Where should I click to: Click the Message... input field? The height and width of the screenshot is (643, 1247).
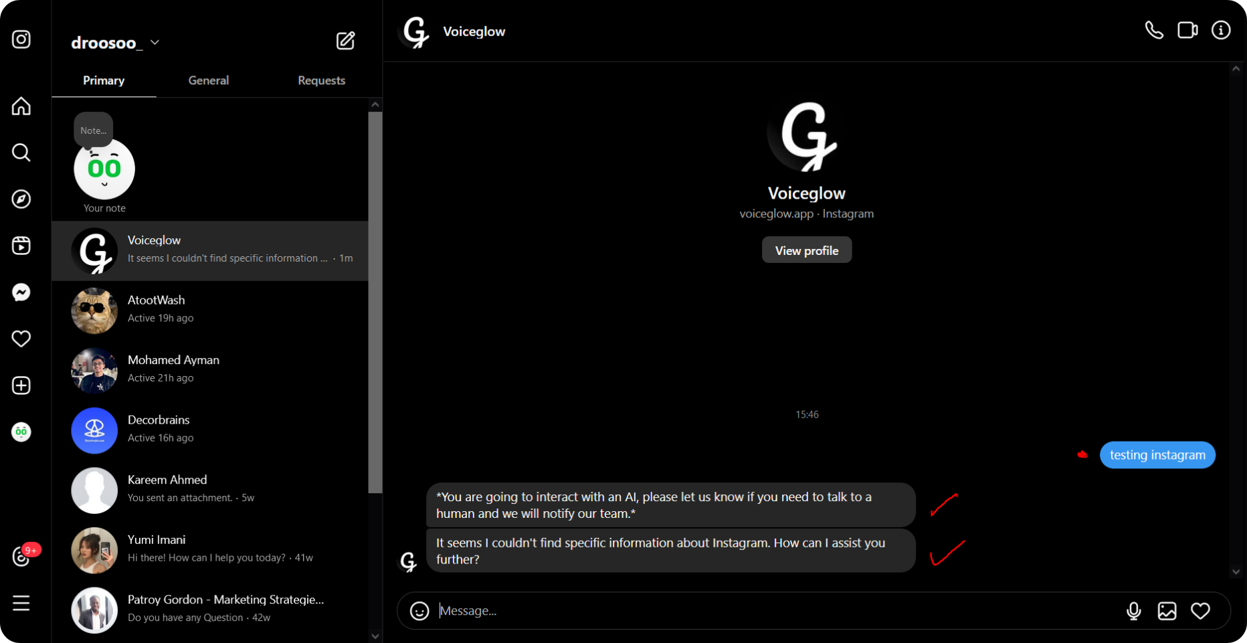[x=776, y=611]
